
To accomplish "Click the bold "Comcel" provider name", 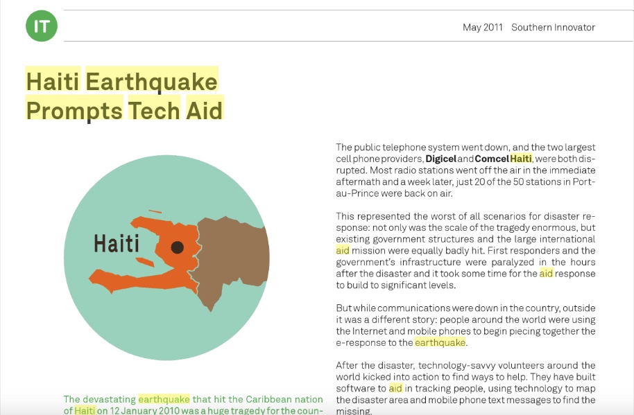I will click(491, 159).
